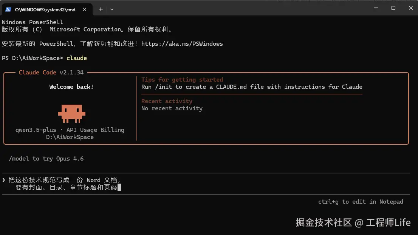Image resolution: width=418 pixels, height=235 pixels.
Task: Click "ctrl+g to edit in Notepad" hint
Action: coord(361,202)
